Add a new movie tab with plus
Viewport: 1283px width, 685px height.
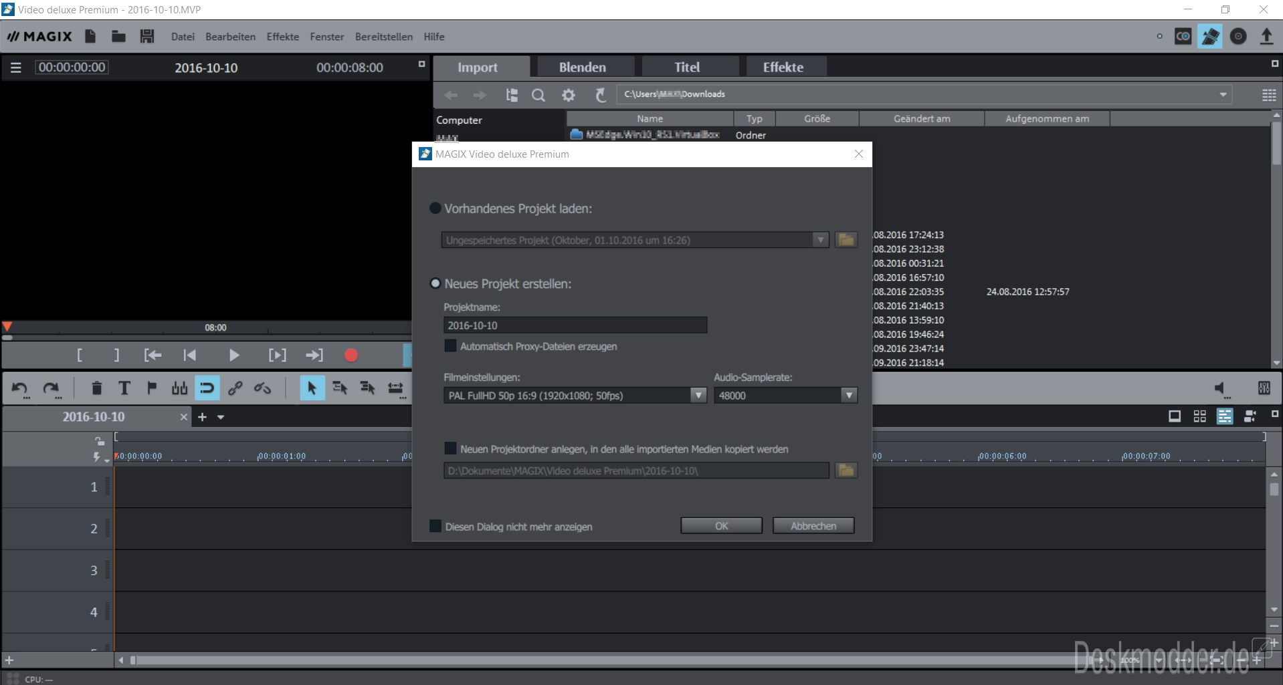click(x=202, y=417)
